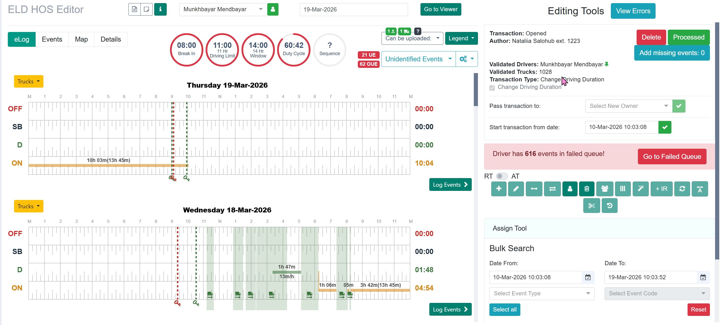Toggle the Change Driving Duration checkbox
The width and height of the screenshot is (725, 325).
pos(492,88)
